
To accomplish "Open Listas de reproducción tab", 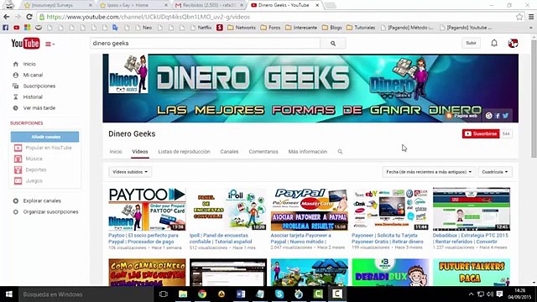I will pos(185,151).
